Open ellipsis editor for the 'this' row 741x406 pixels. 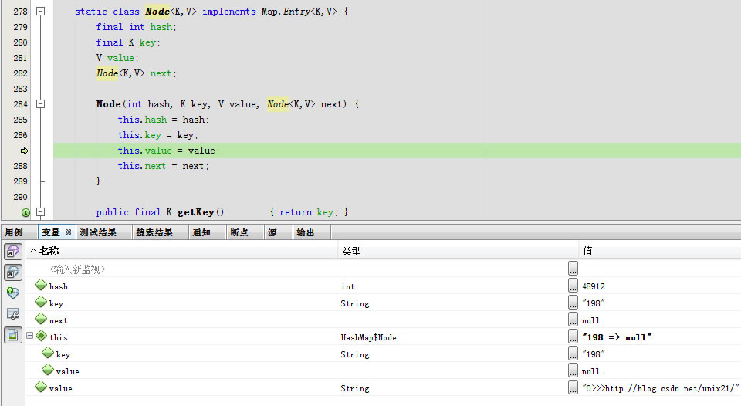click(x=573, y=336)
